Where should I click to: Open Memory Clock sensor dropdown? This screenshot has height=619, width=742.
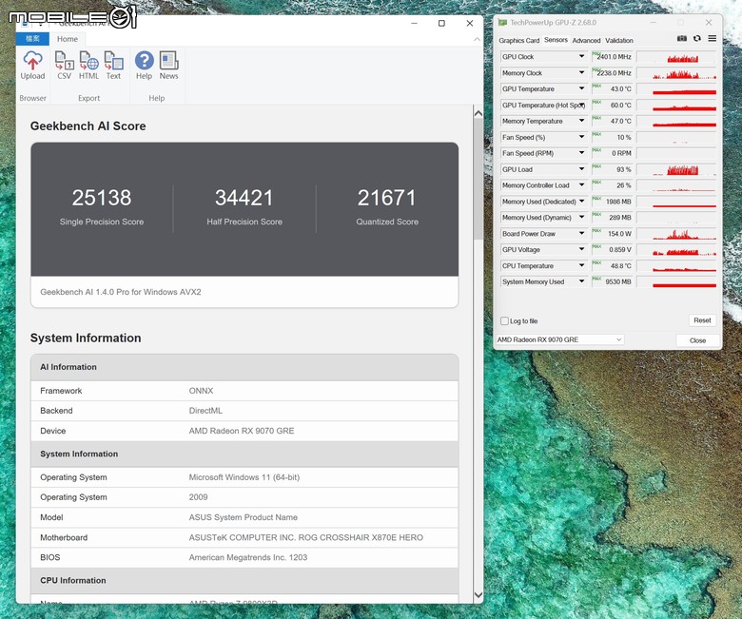[581, 73]
